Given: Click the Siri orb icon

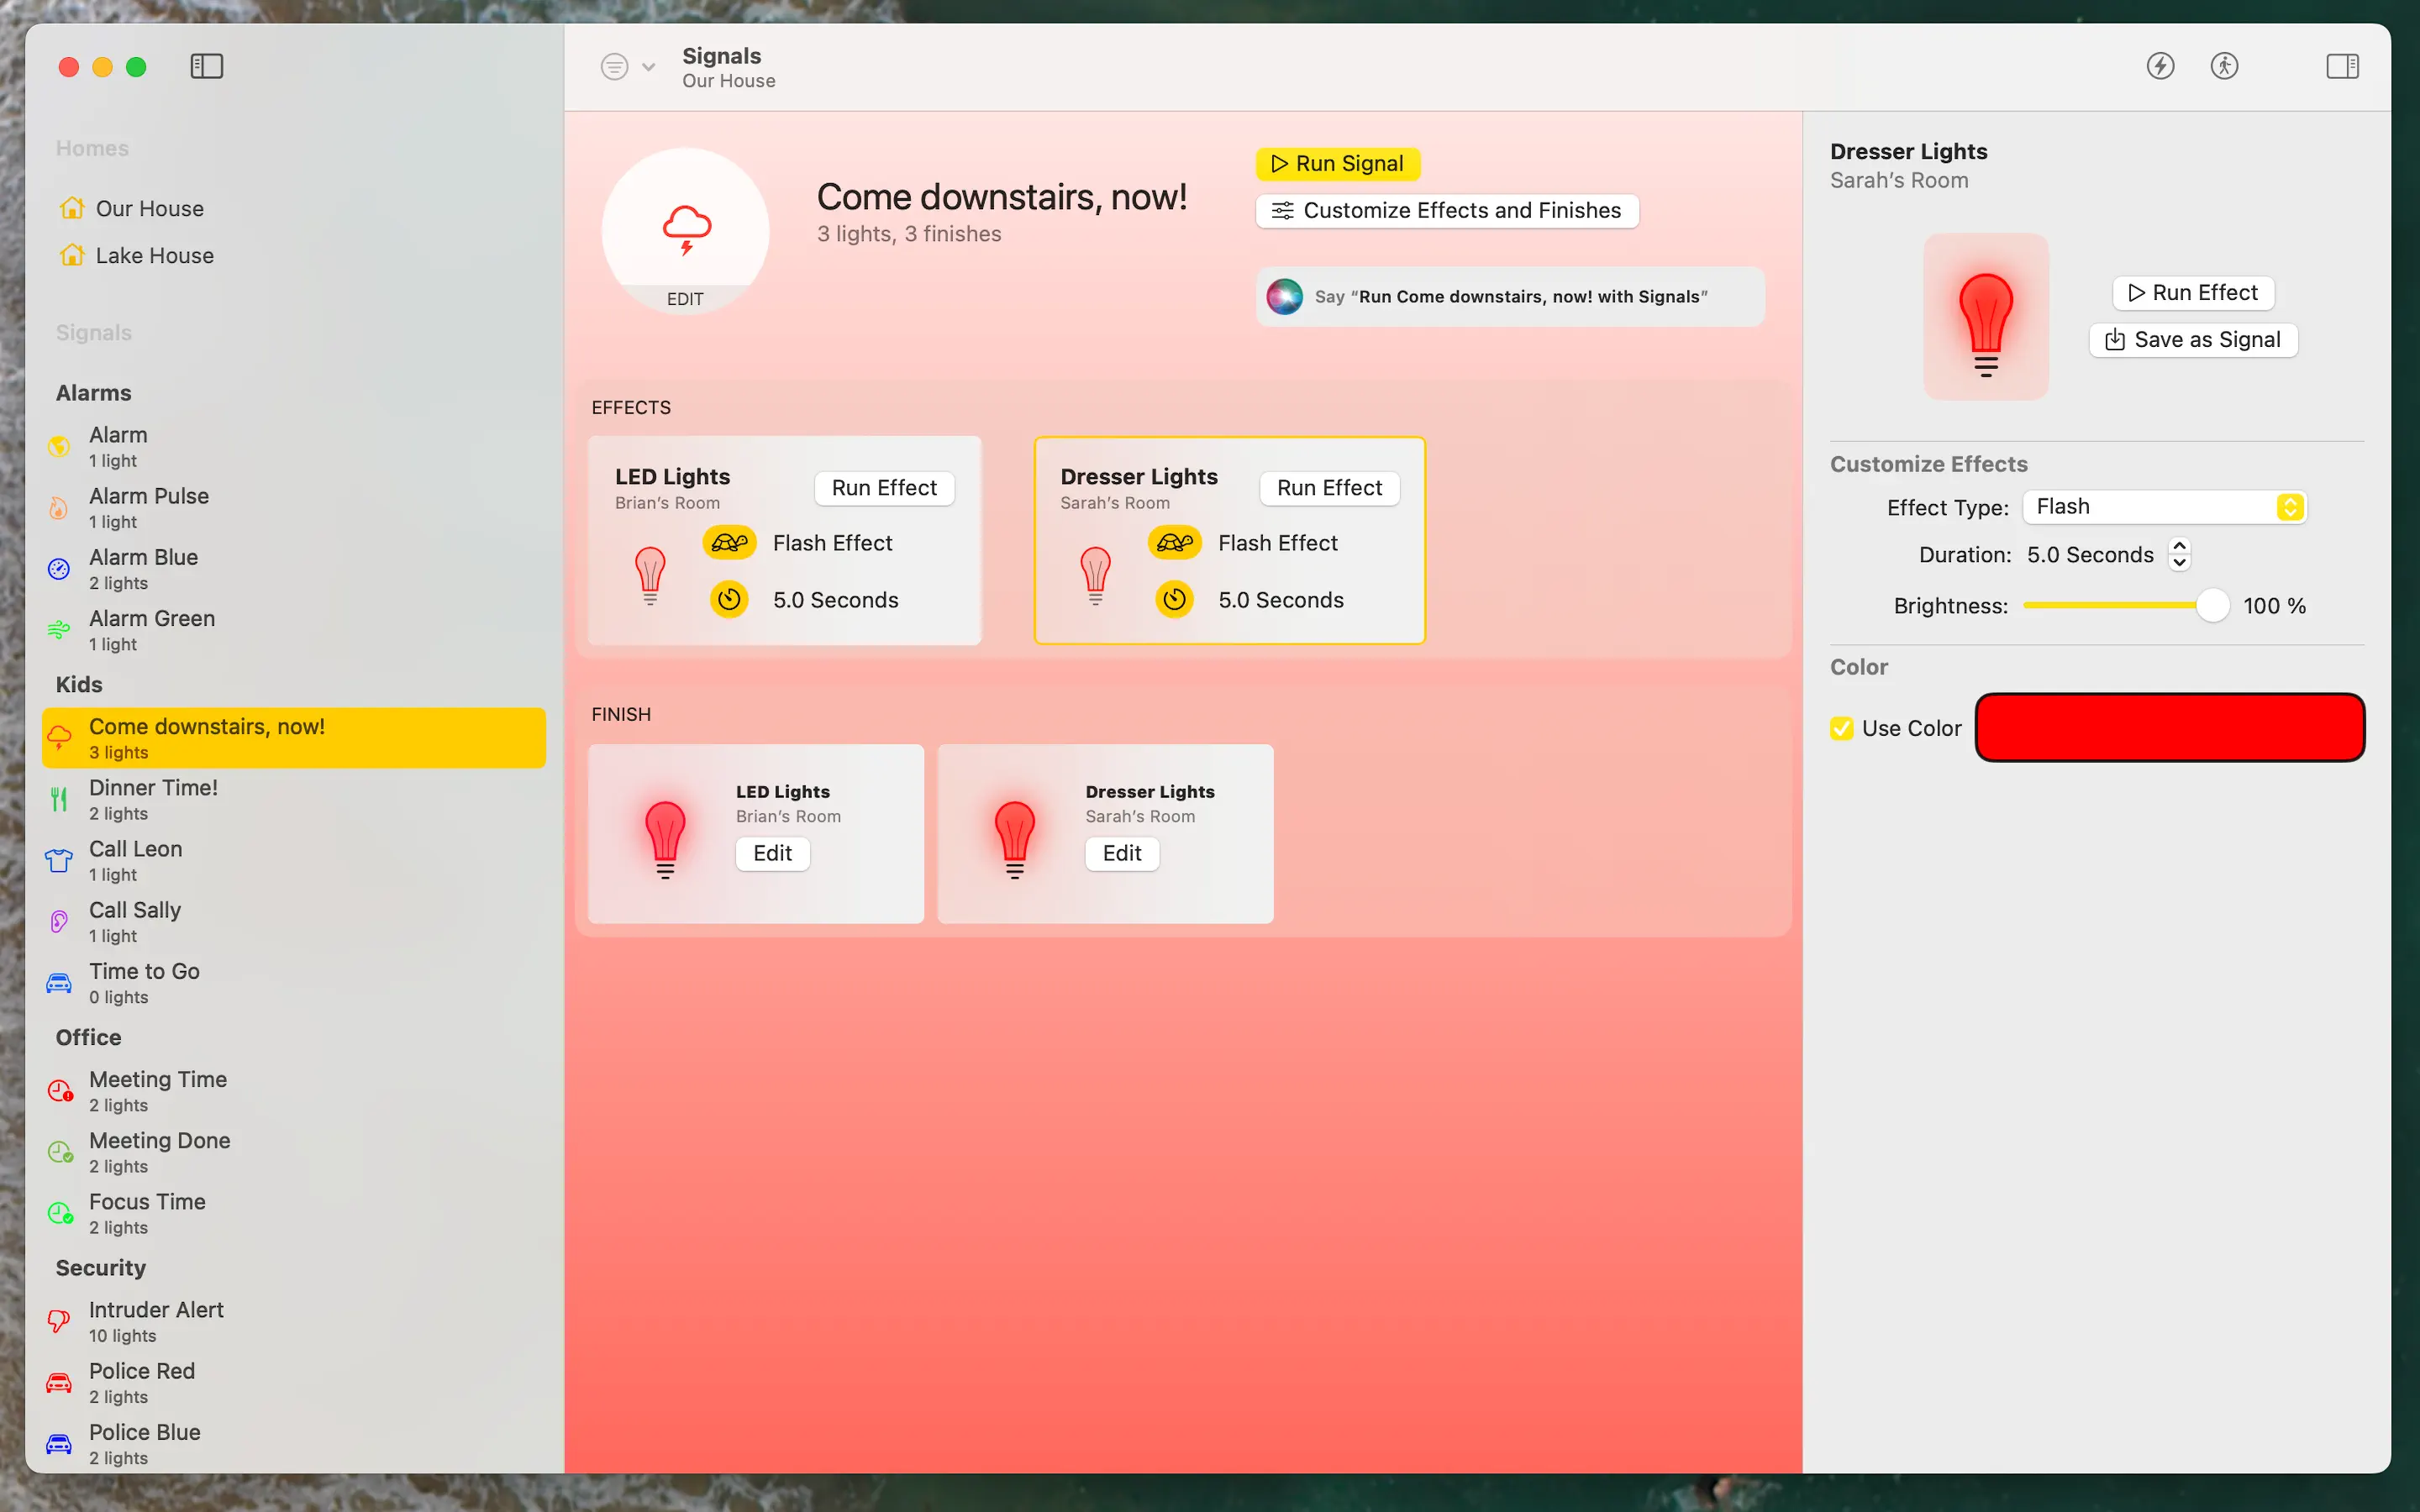Looking at the screenshot, I should pos(1285,297).
